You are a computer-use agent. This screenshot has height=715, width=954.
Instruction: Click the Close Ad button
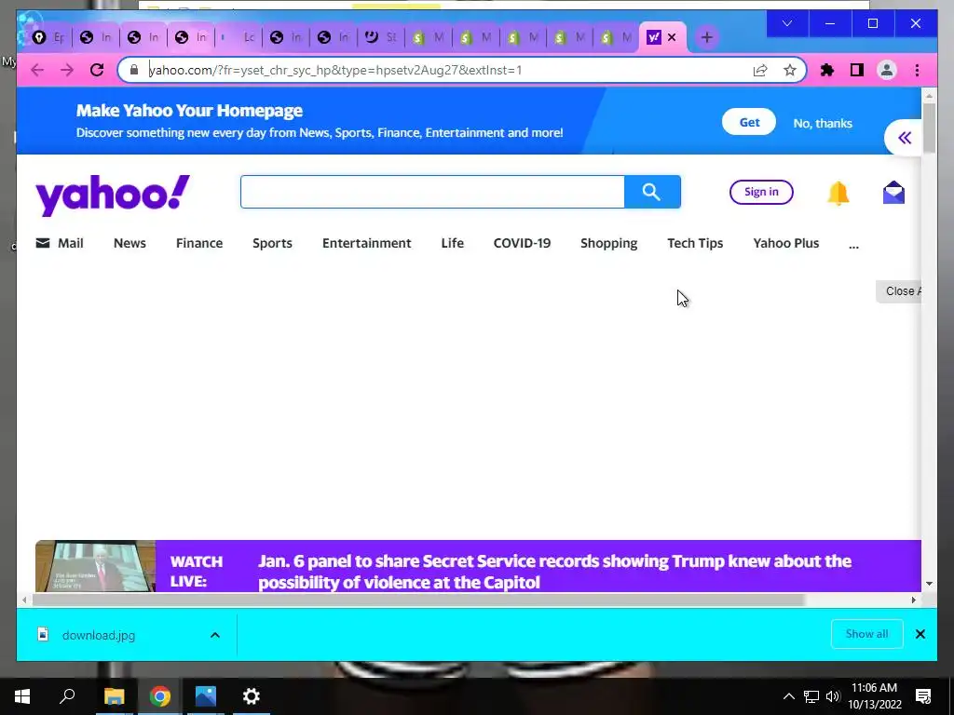tap(899, 291)
